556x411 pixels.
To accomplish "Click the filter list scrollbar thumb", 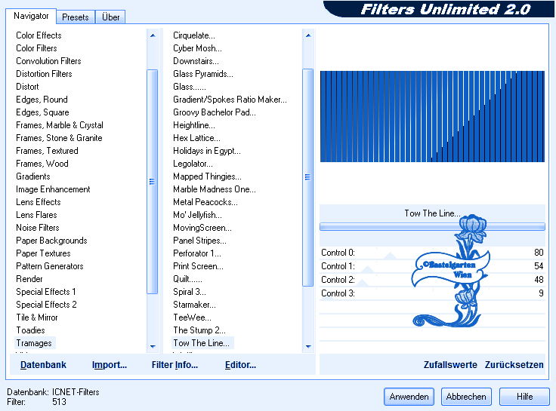I will (307, 177).
